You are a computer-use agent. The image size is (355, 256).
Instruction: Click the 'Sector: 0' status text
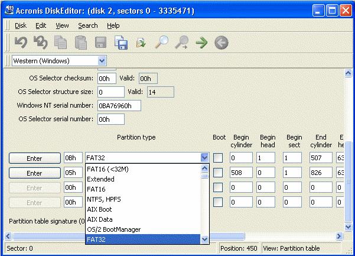[19, 248]
